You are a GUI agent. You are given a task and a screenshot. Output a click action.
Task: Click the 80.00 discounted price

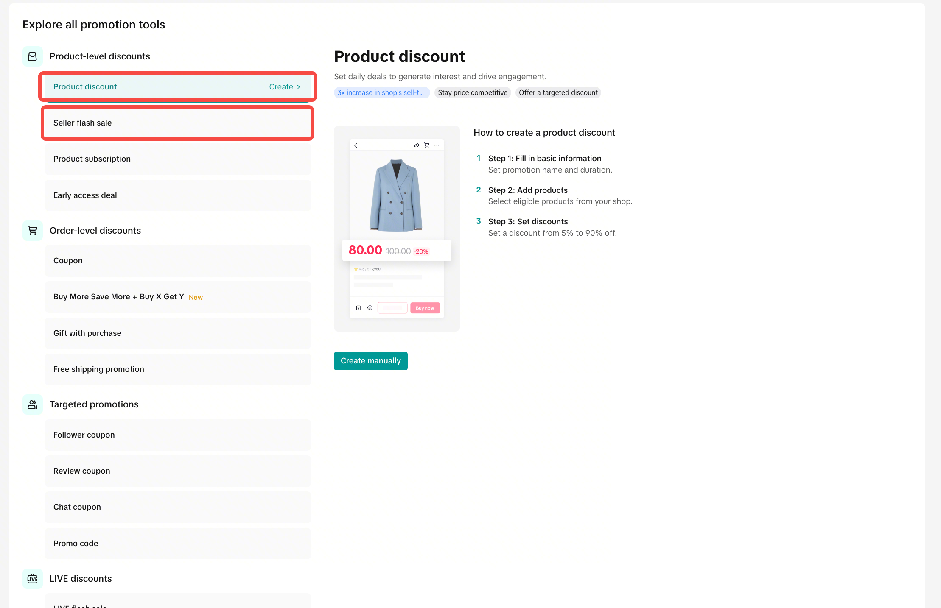tap(365, 250)
